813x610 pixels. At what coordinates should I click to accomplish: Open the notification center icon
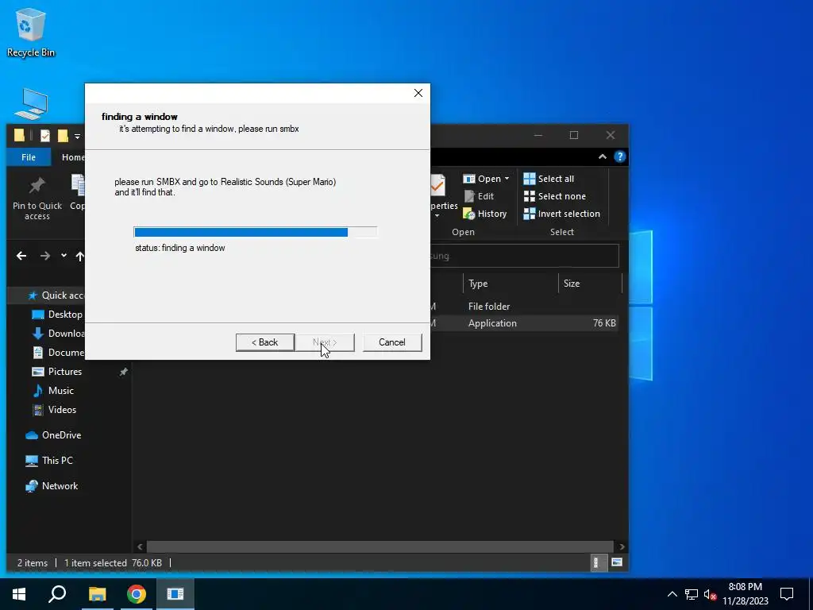[x=787, y=594]
